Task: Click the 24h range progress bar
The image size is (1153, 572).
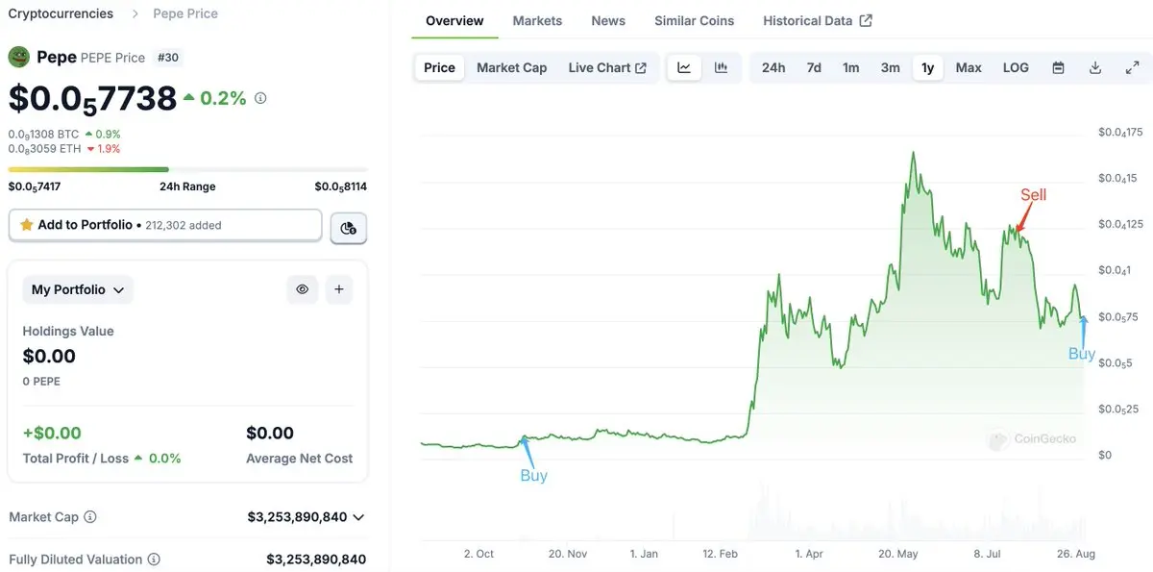Action: tap(187, 169)
